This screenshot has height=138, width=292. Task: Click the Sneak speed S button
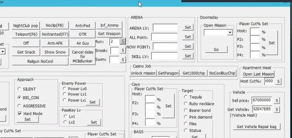pyautogui.click(x=123, y=50)
